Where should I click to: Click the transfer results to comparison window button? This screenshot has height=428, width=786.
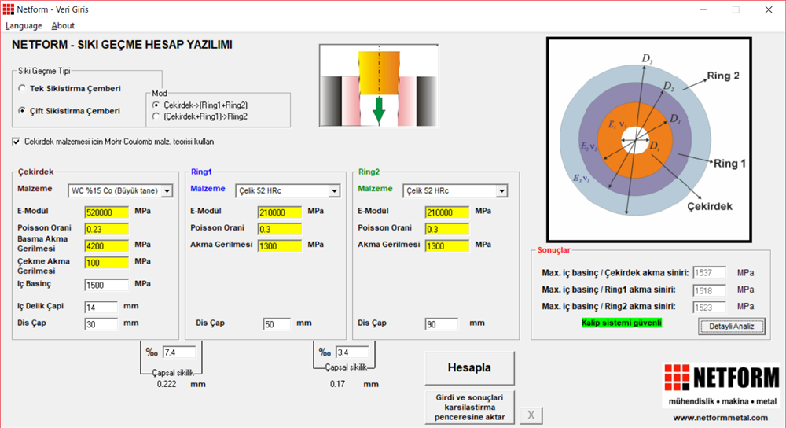coord(470,406)
